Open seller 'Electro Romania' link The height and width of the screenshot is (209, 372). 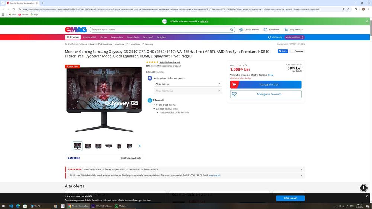click(259, 75)
